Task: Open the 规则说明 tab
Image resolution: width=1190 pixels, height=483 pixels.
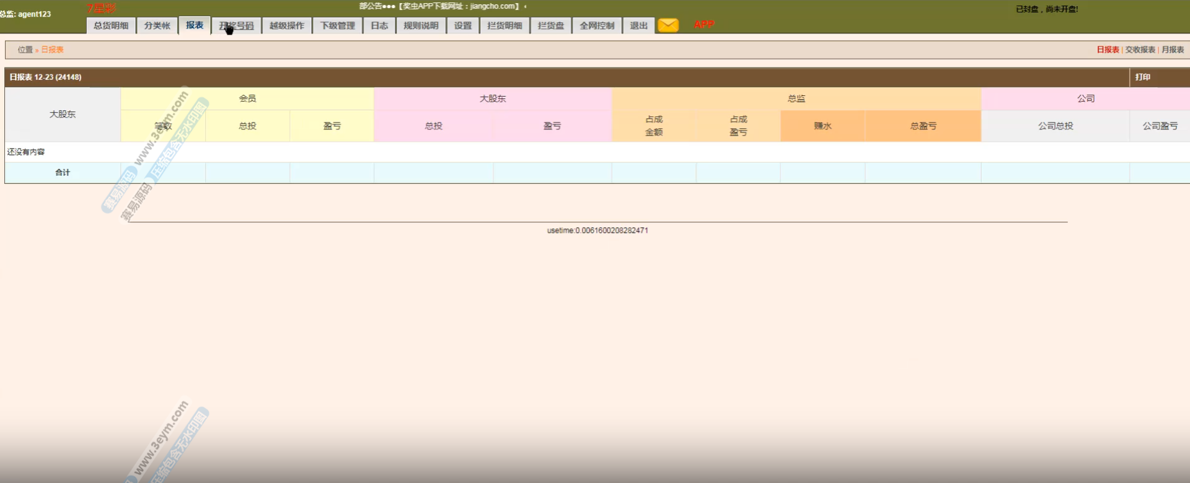Action: coord(421,25)
